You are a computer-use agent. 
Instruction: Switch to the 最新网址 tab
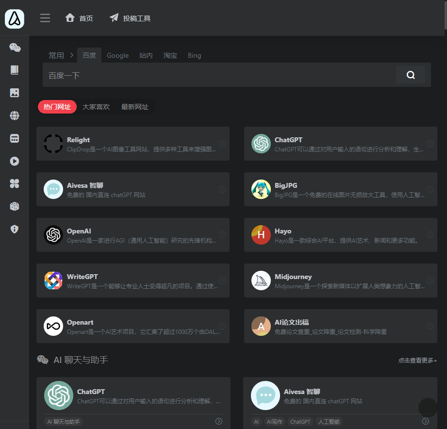[135, 107]
